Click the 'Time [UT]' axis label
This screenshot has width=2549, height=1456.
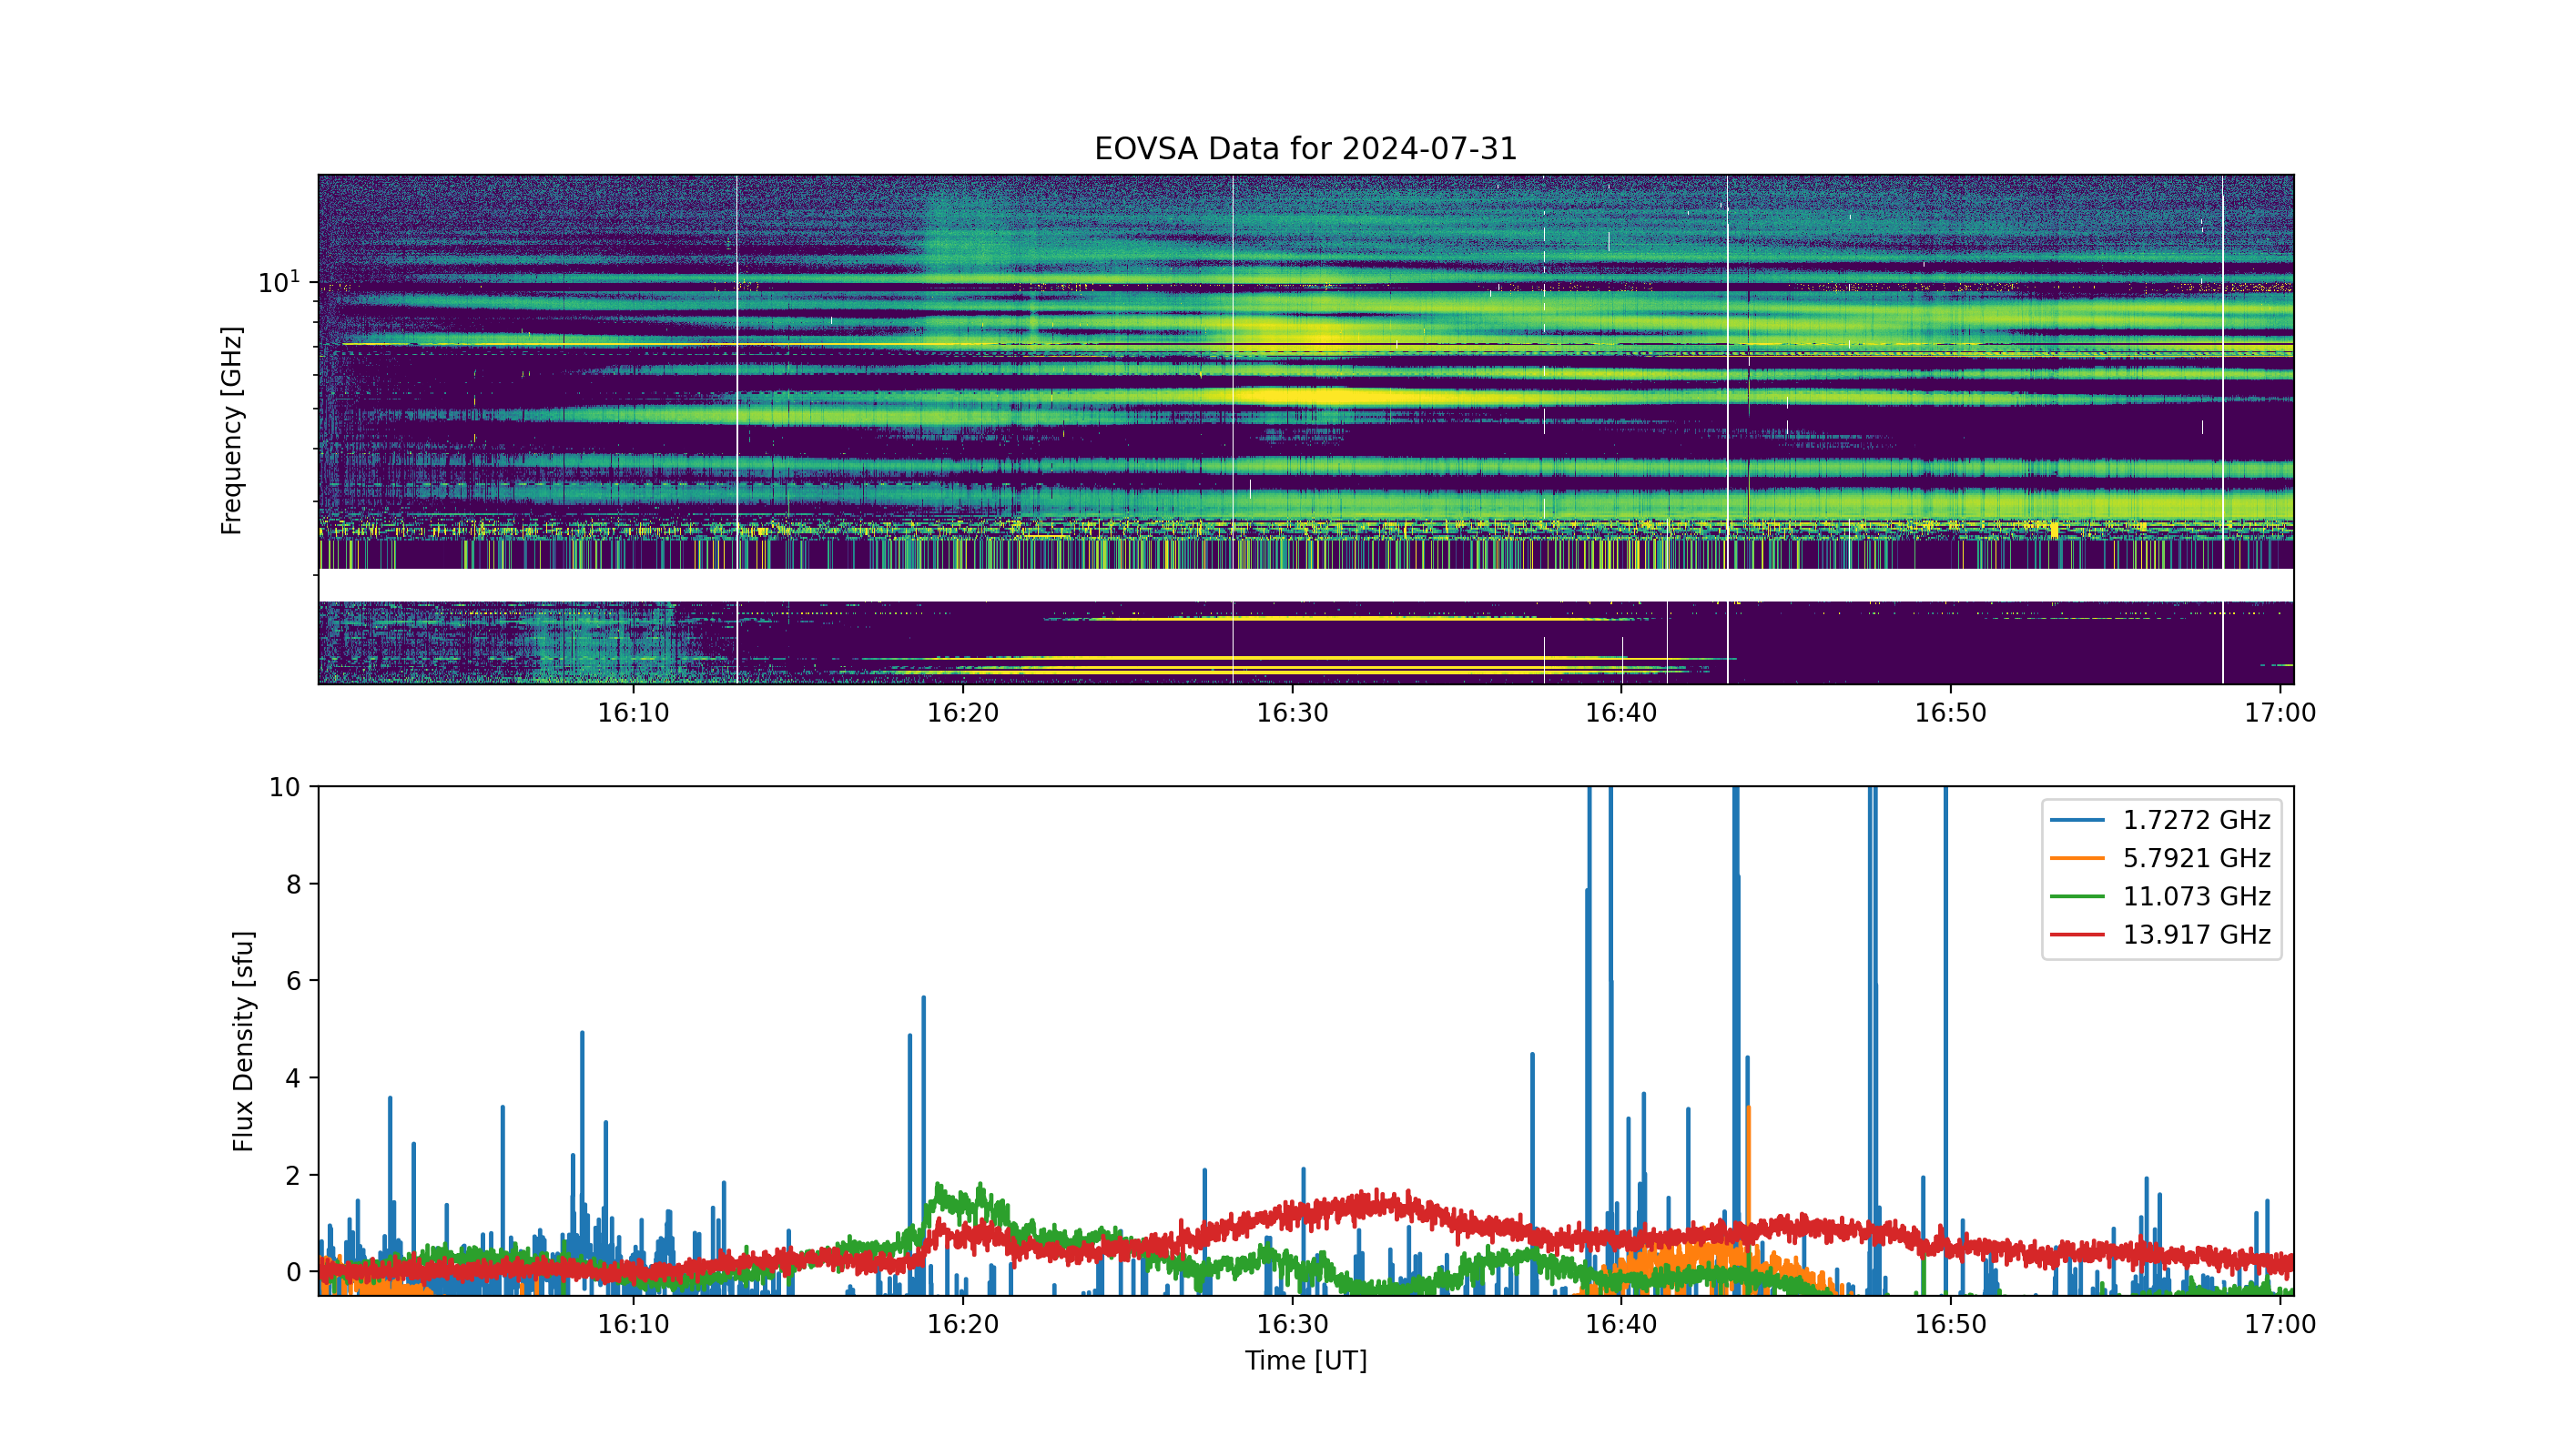point(1305,1360)
